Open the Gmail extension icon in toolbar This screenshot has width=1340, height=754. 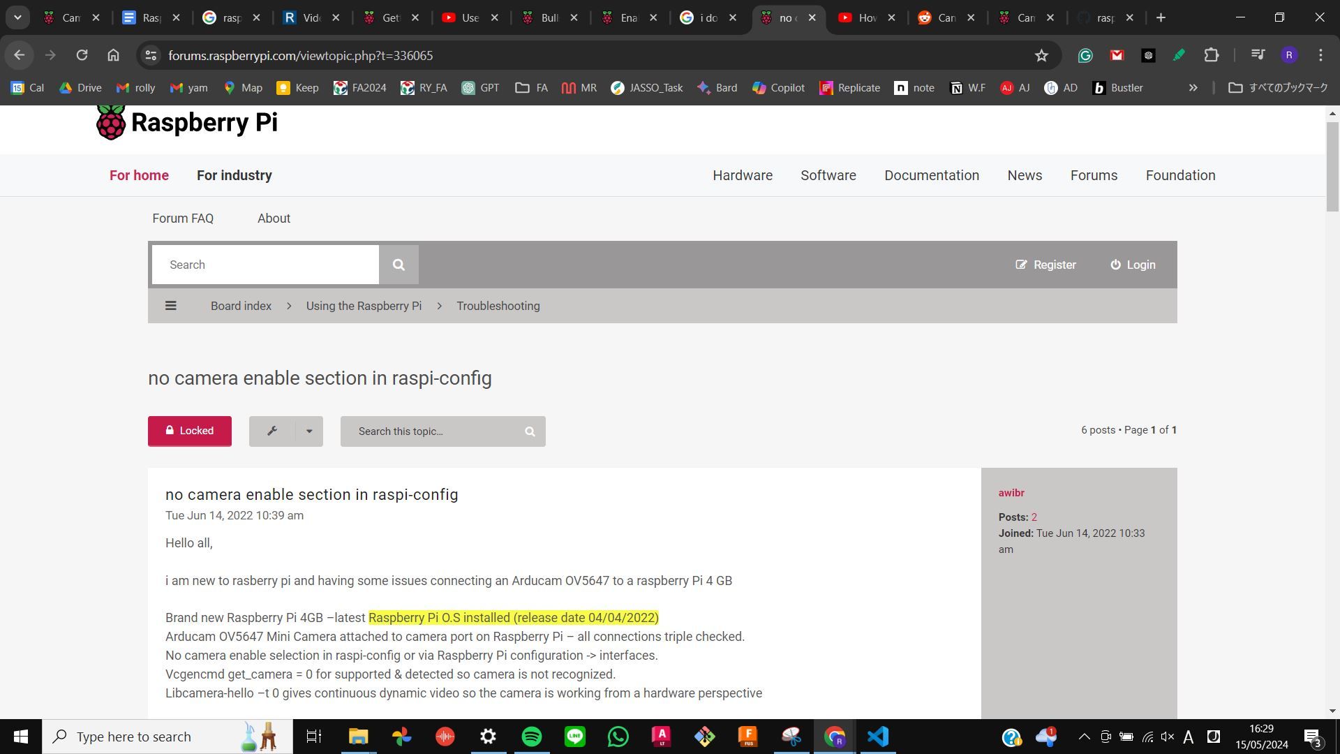pos(1117,55)
